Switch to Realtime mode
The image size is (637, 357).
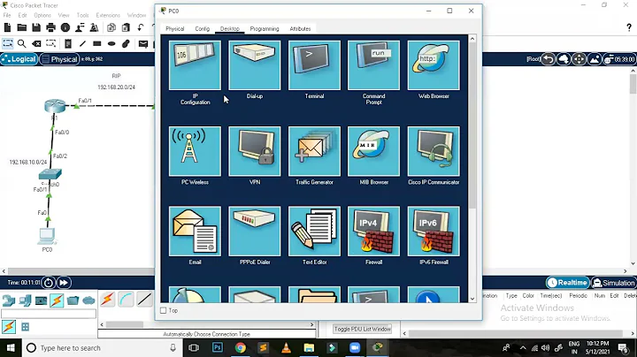coord(567,283)
